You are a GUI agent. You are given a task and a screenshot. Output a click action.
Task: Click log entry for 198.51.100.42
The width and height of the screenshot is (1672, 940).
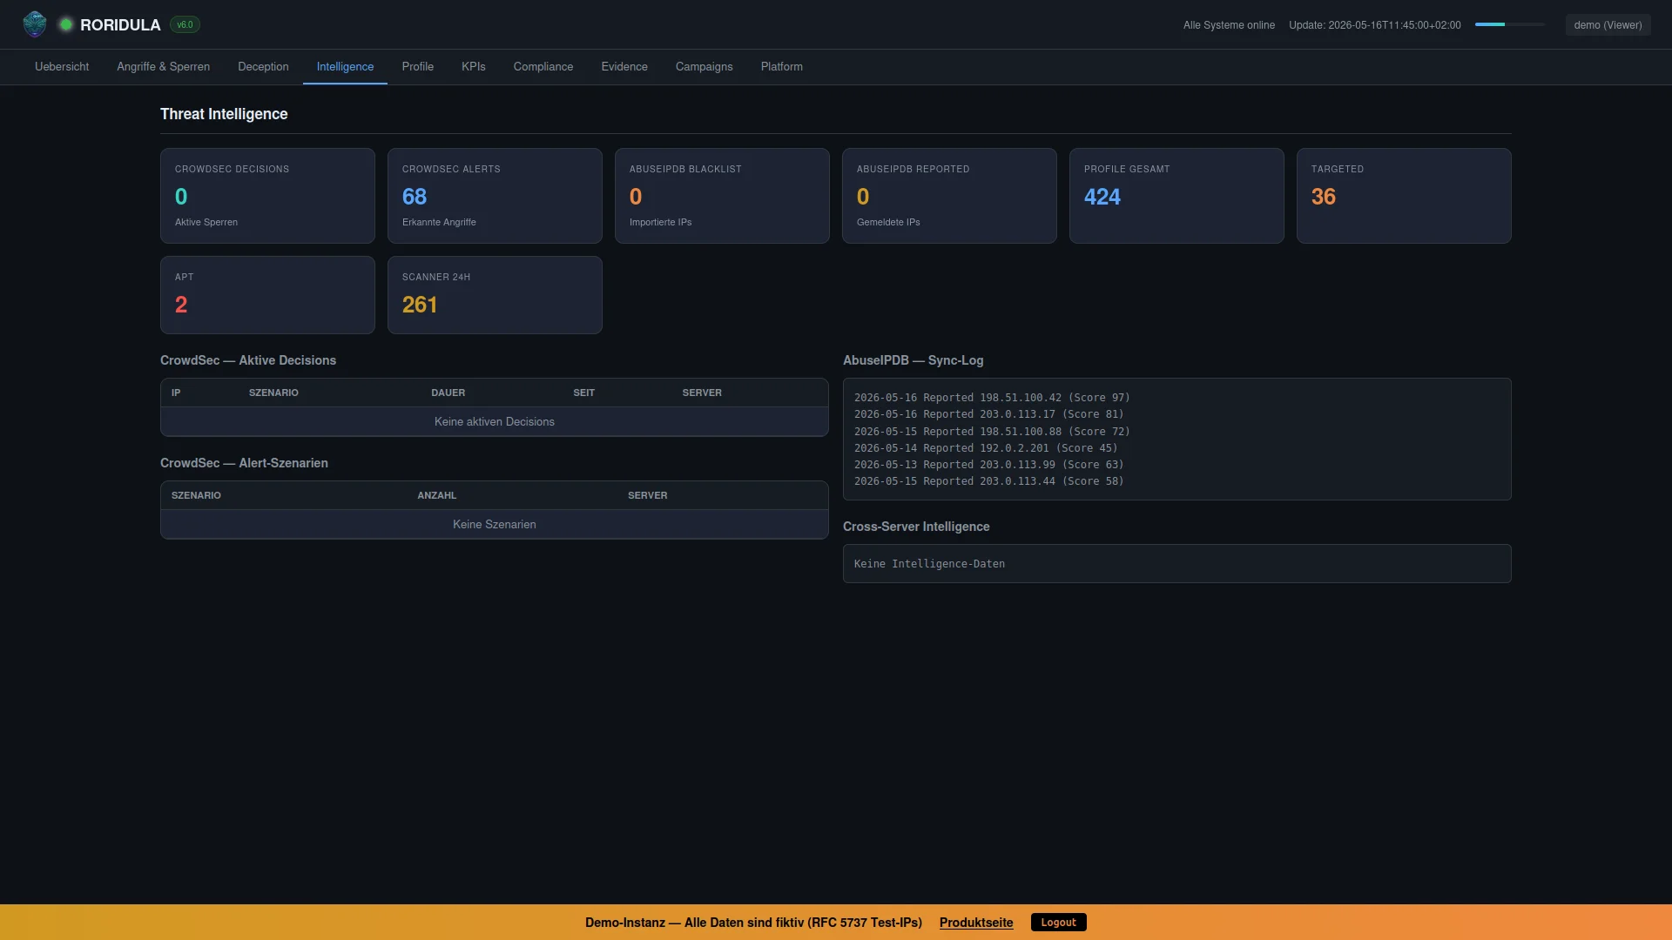992,398
